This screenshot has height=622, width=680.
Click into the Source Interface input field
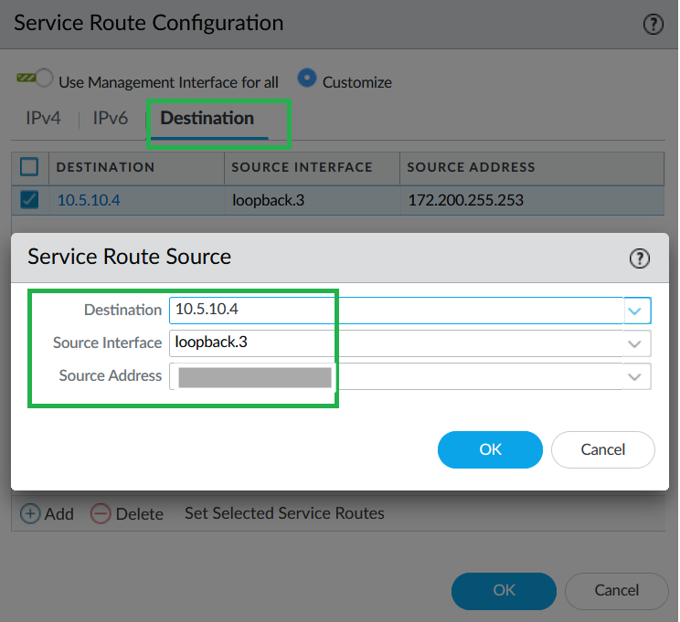(393, 343)
